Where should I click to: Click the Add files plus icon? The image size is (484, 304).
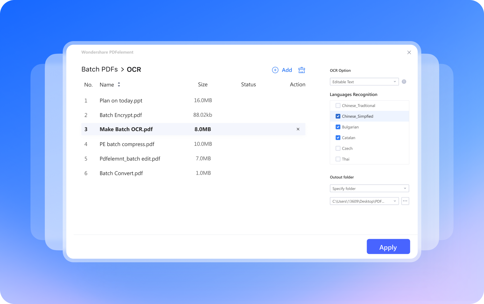click(x=275, y=70)
